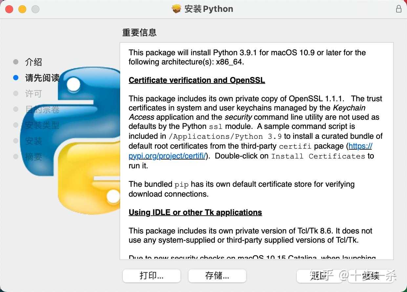Click the blue bullet beside 请先阅读

pos(15,78)
